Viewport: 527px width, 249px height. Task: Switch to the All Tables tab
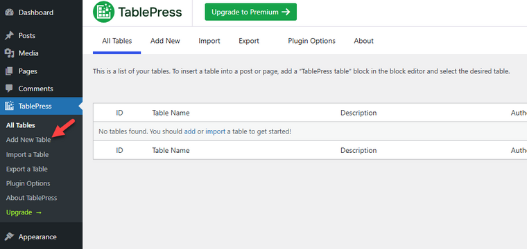click(117, 41)
